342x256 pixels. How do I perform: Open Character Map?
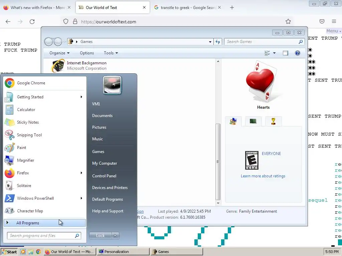[x=45, y=211]
